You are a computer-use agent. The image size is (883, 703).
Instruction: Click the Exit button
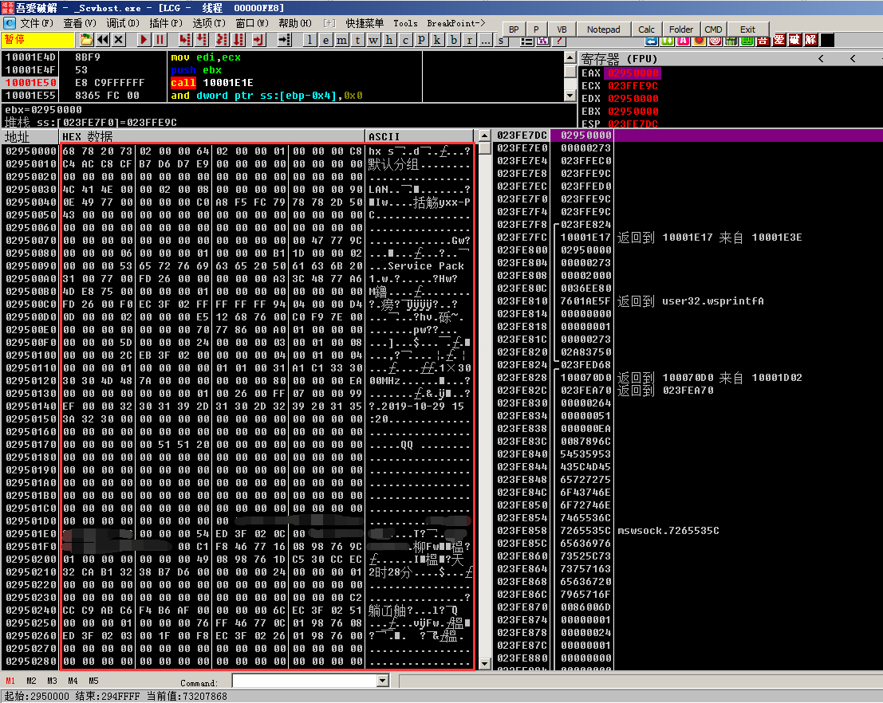point(747,29)
